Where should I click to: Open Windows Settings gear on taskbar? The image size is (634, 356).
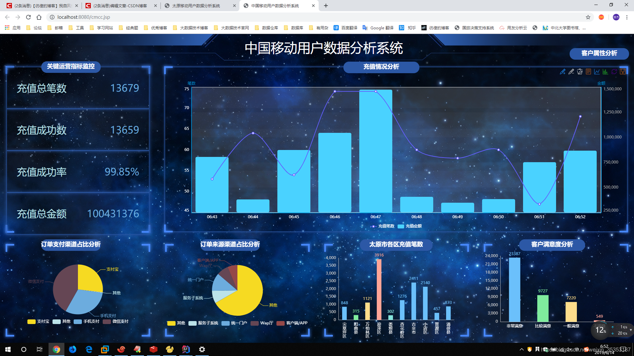[x=202, y=349]
